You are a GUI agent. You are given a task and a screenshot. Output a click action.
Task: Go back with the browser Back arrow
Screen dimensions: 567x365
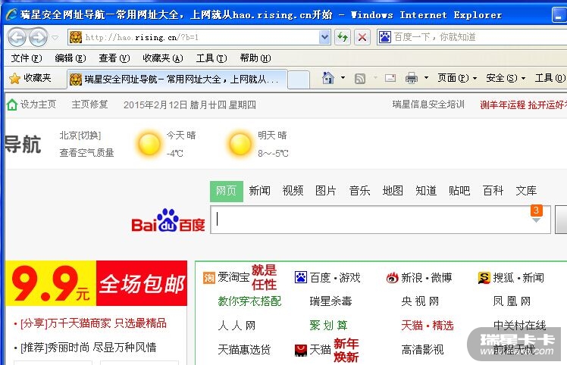(x=17, y=37)
